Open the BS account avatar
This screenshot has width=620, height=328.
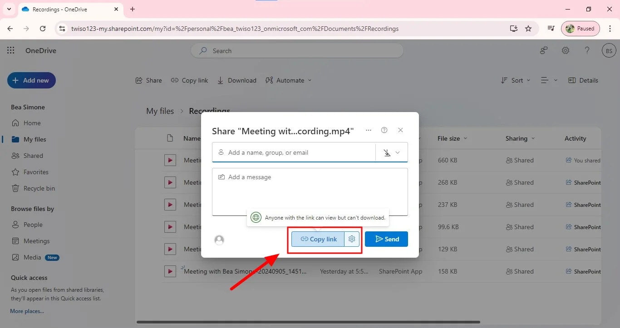point(609,51)
